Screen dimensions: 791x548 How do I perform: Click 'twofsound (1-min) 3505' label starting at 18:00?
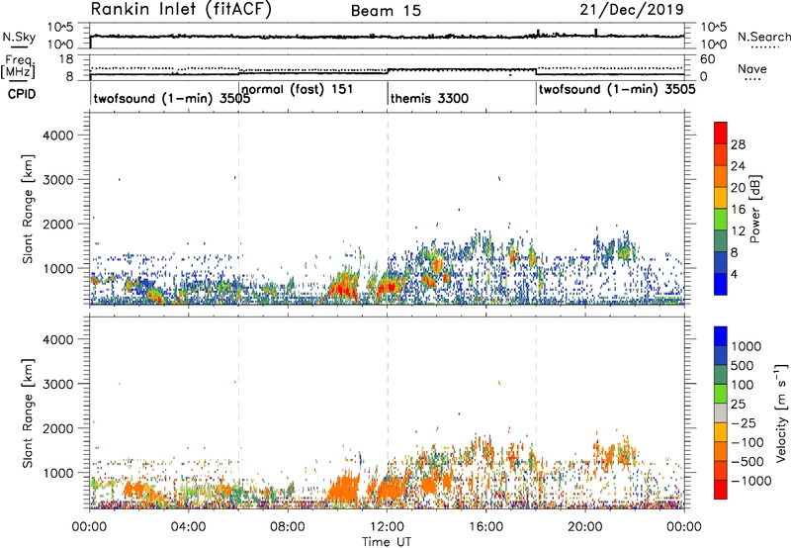617,90
